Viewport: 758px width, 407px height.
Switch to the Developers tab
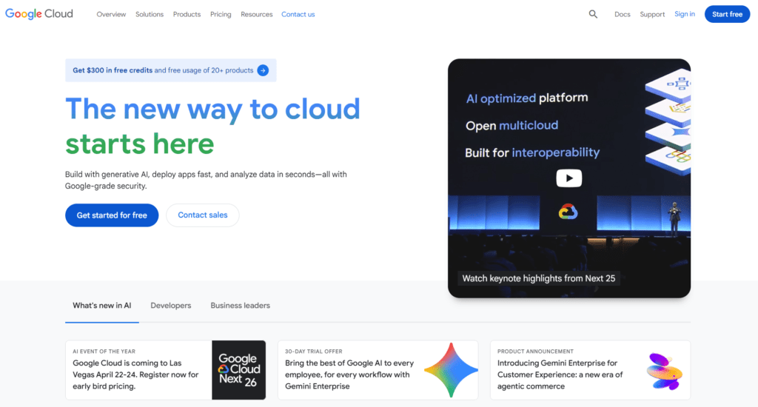171,306
